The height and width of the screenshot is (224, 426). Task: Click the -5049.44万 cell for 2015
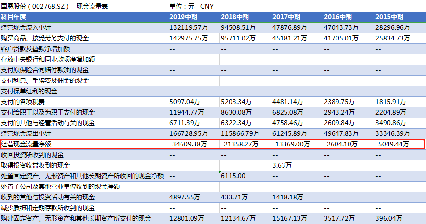pos(392,144)
